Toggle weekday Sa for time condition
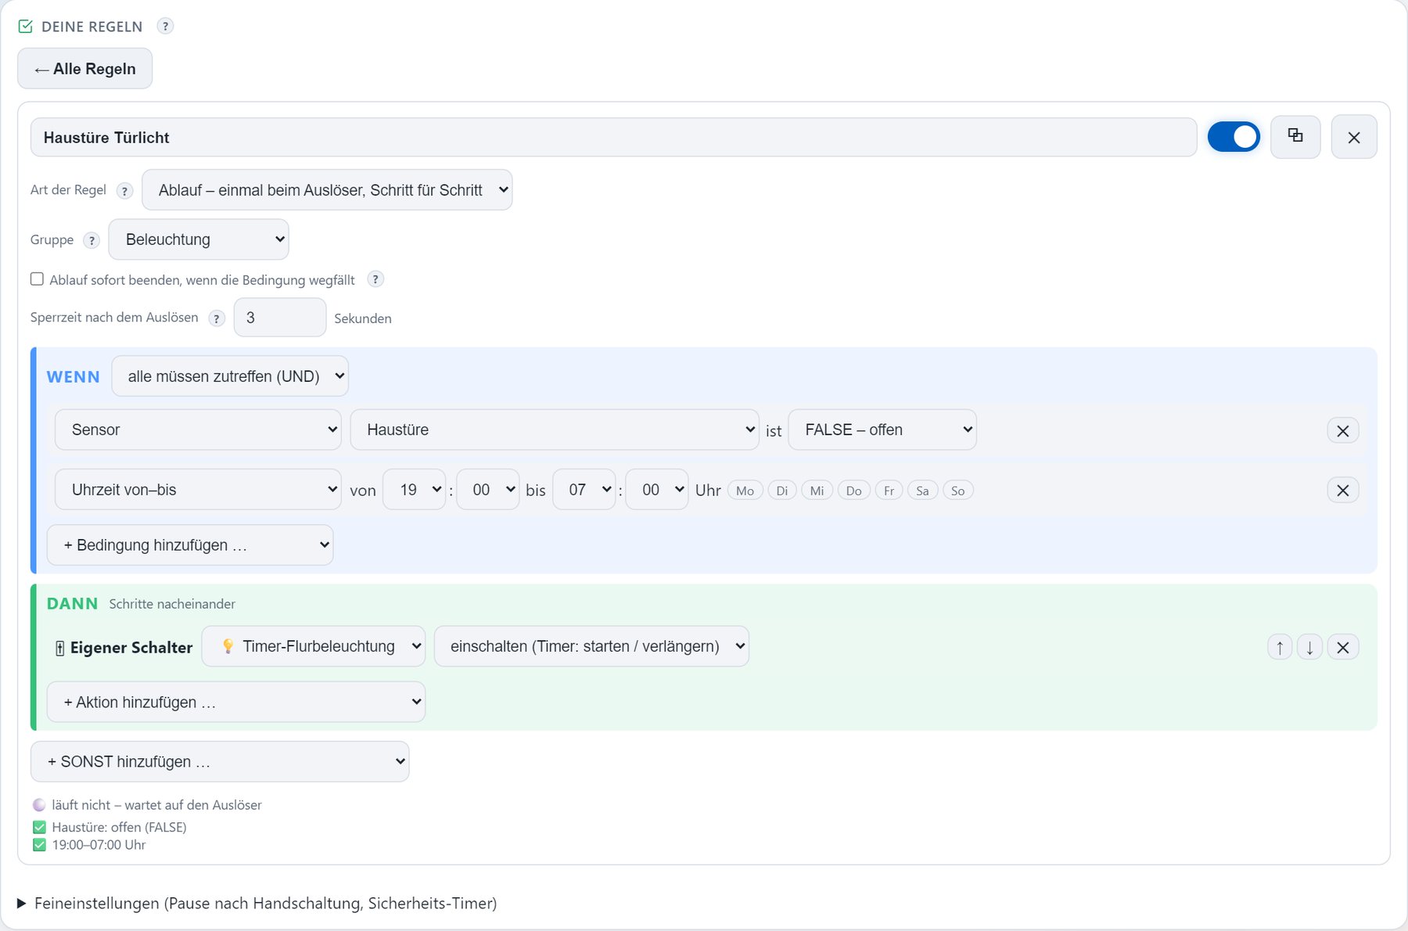Viewport: 1408px width, 931px height. [x=922, y=491]
